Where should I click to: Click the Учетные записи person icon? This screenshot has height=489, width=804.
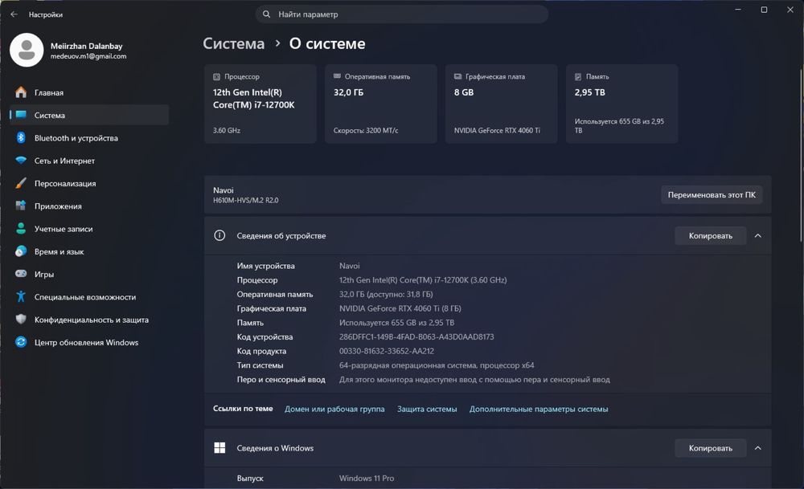[21, 228]
